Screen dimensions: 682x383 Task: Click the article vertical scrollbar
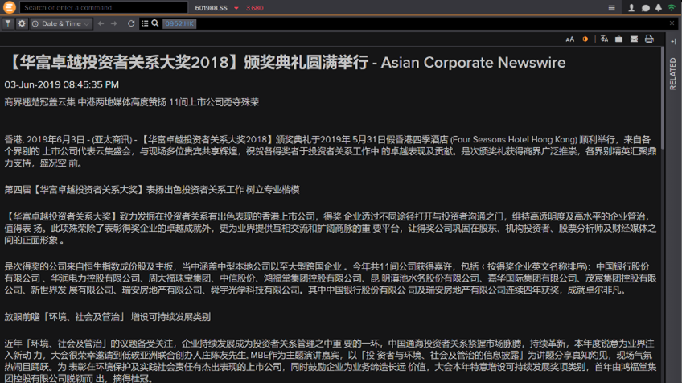pos(663,98)
